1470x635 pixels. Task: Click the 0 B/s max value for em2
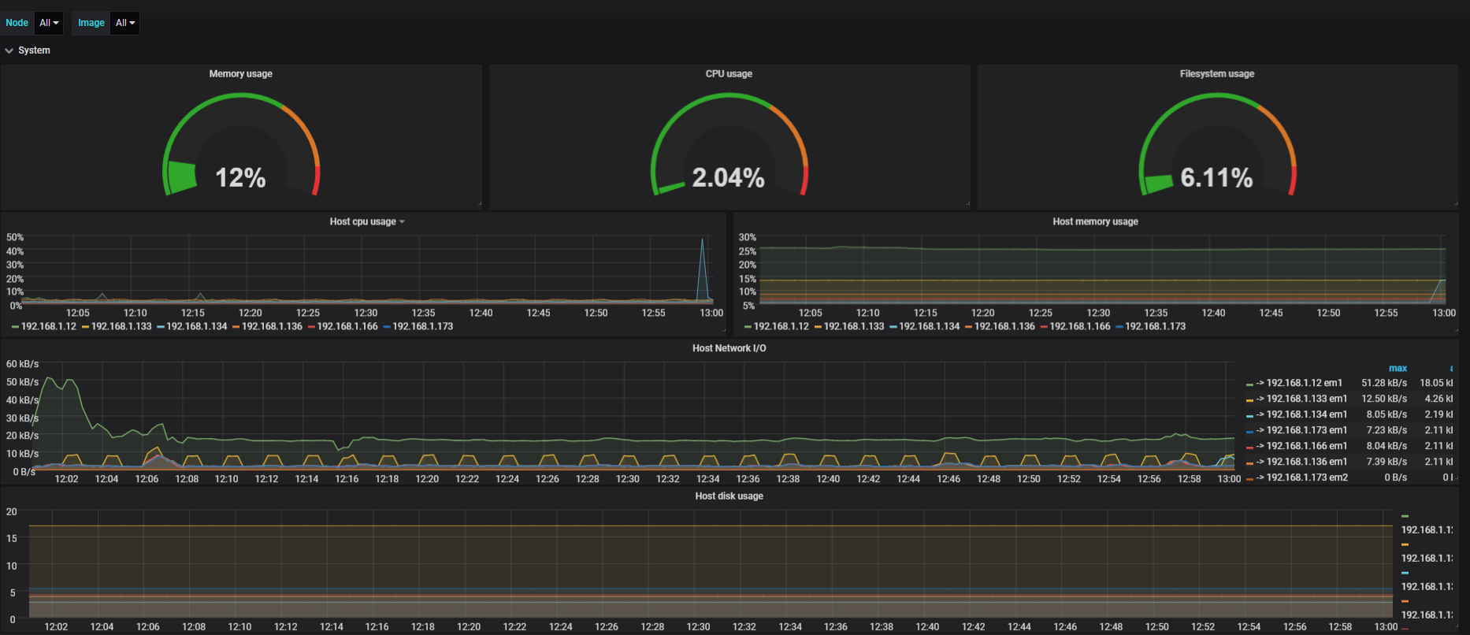click(1396, 477)
